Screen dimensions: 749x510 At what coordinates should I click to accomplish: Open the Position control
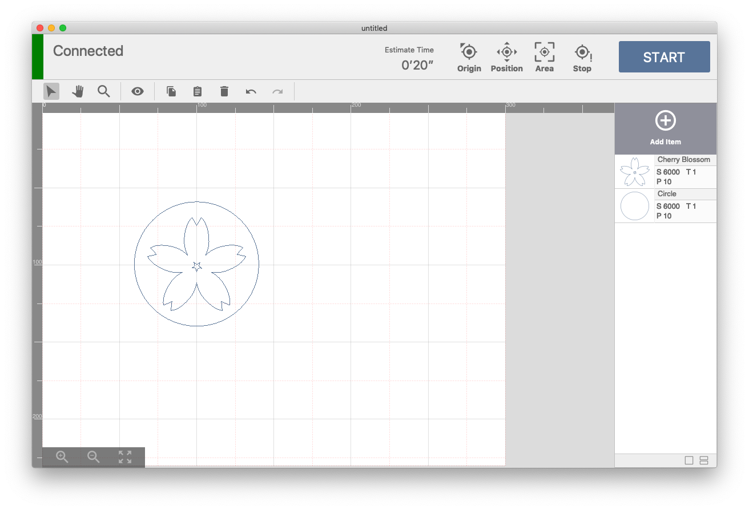507,57
